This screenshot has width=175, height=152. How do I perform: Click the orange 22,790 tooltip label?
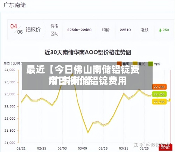coord(159,87)
